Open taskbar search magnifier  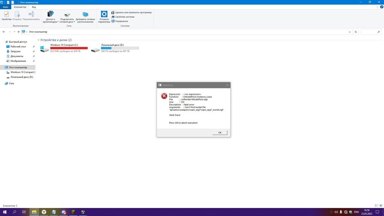pos(14,212)
